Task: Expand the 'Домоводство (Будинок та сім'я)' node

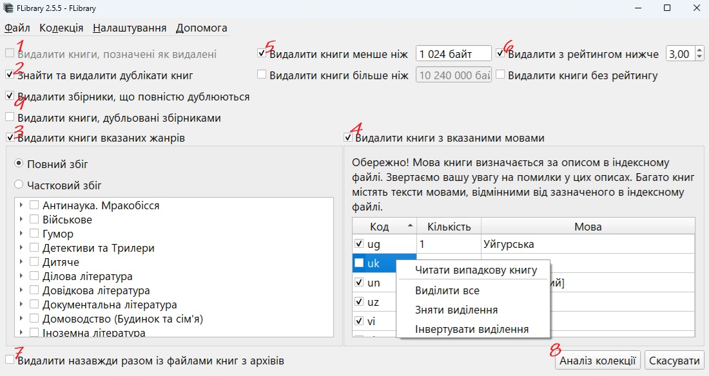Action: pyautogui.click(x=21, y=318)
